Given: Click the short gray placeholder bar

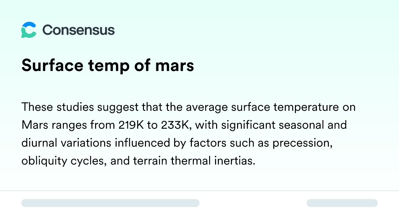Looking at the screenshot, I should point(342,203).
